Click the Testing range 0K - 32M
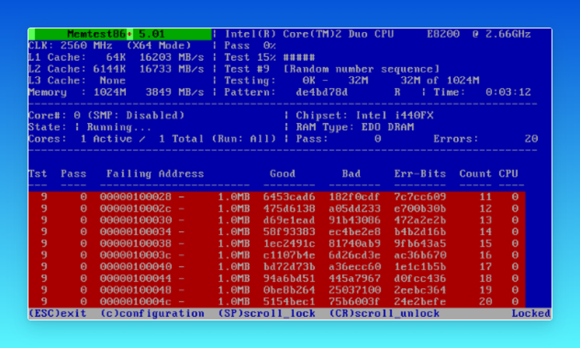 pyautogui.click(x=335, y=81)
